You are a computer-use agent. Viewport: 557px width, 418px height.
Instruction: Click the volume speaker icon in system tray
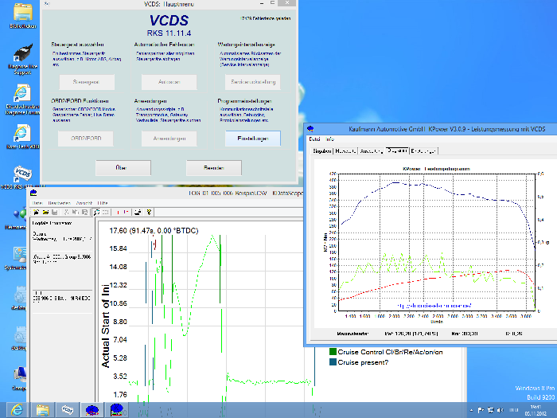point(501,410)
